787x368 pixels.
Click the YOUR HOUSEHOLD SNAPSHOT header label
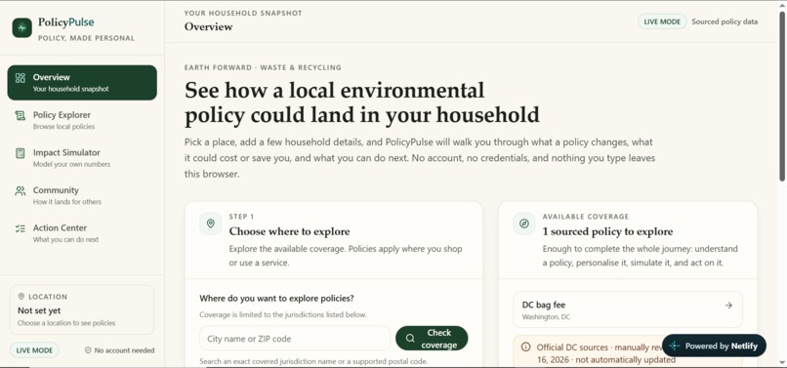pyautogui.click(x=243, y=13)
